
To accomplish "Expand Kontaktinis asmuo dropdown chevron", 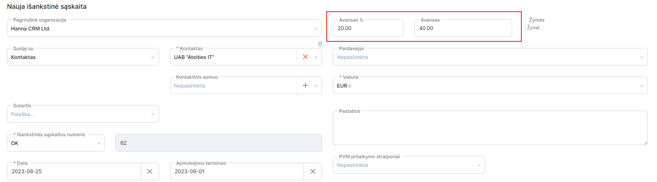I will click(x=316, y=86).
